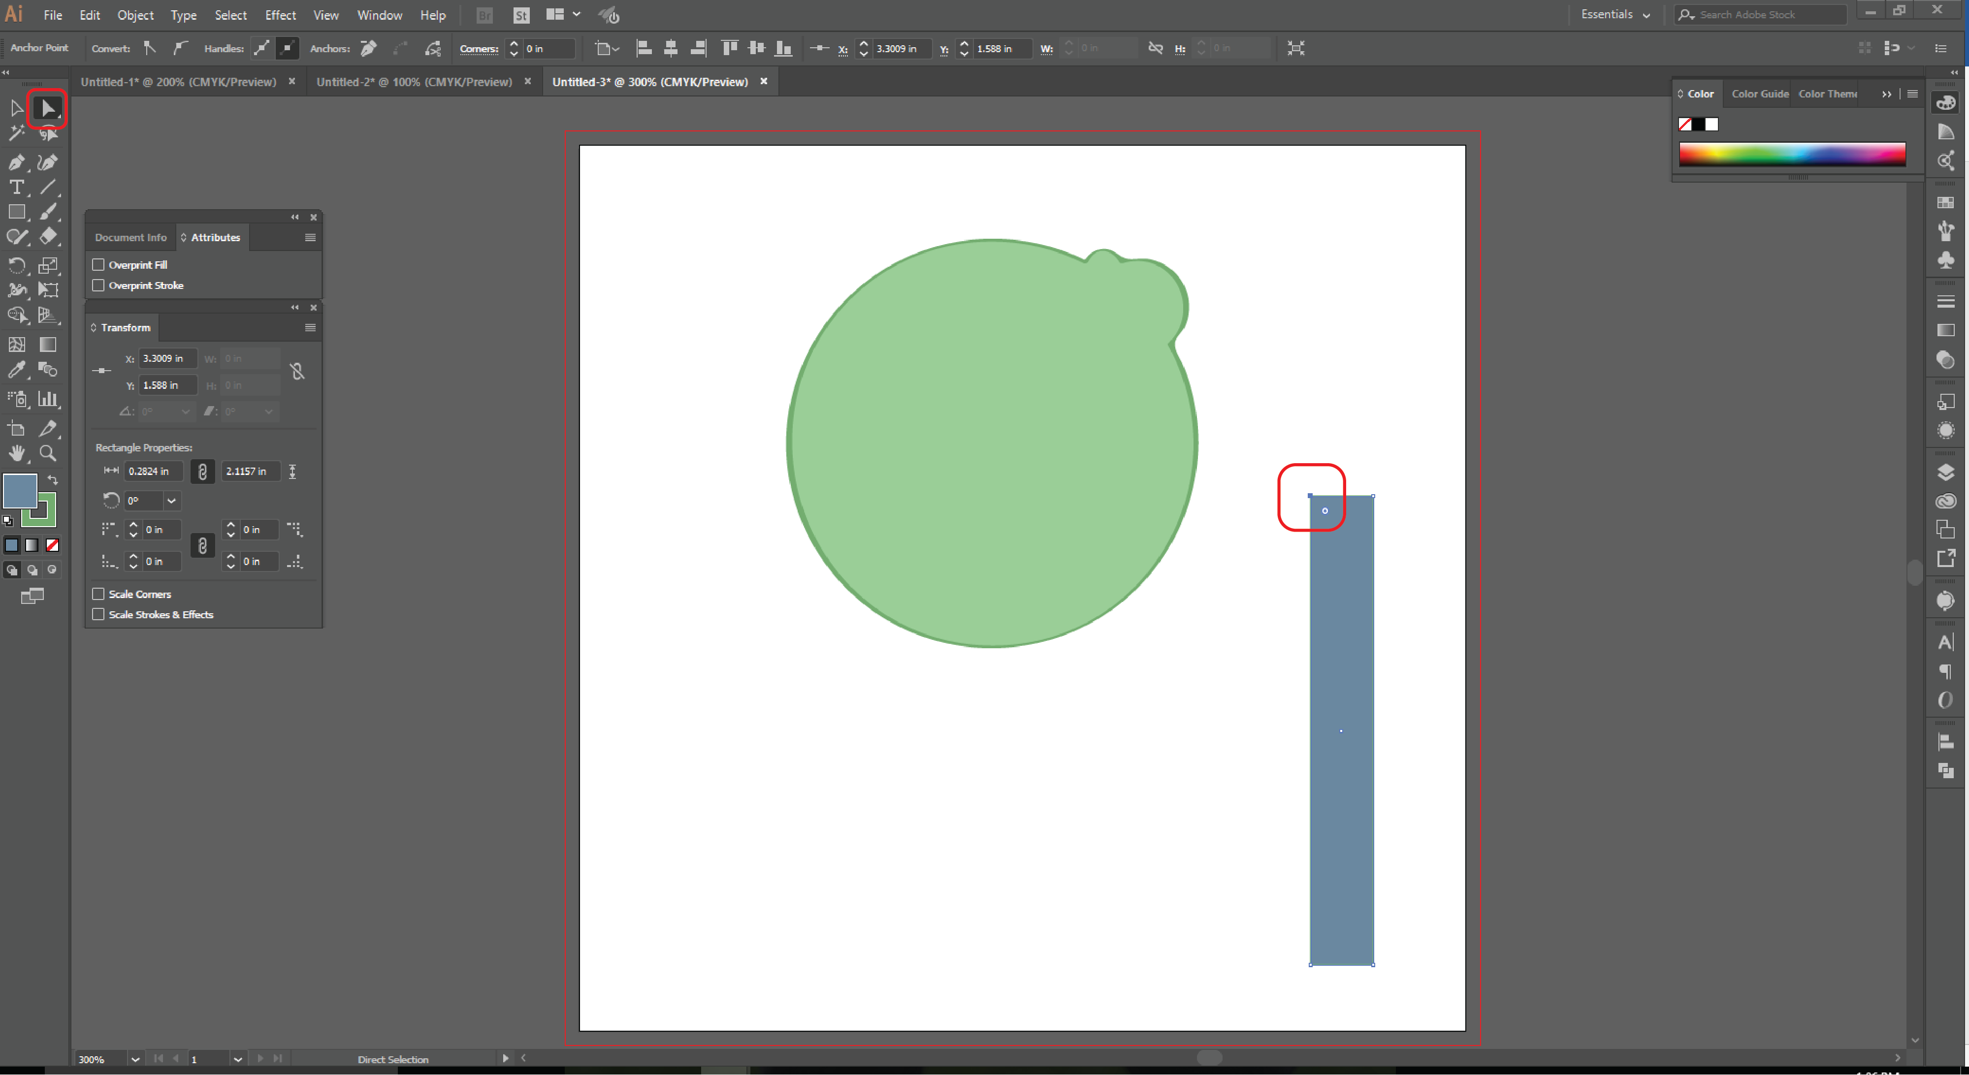Select the Scale tool

point(48,265)
